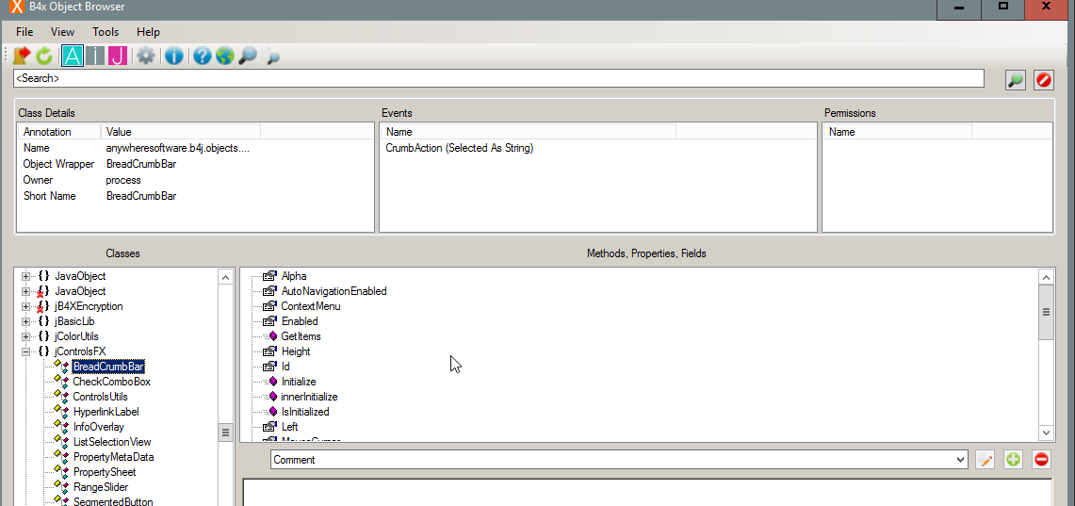Click the exit door toolbar icon
The image size is (1075, 506).
tap(22, 56)
